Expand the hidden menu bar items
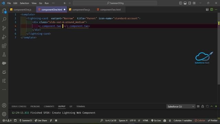The width and height of the screenshot is (220, 124). pos(53,3)
